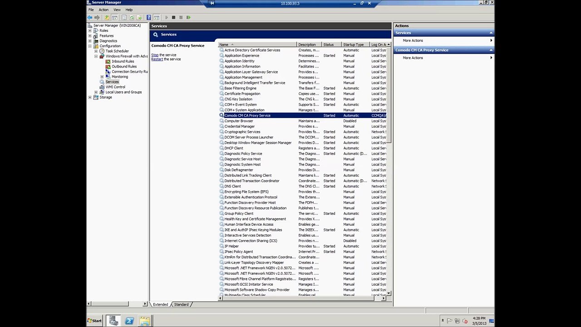Click the Export List toolbar icon
Image resolution: width=581 pixels, height=327 pixels.
point(139,17)
